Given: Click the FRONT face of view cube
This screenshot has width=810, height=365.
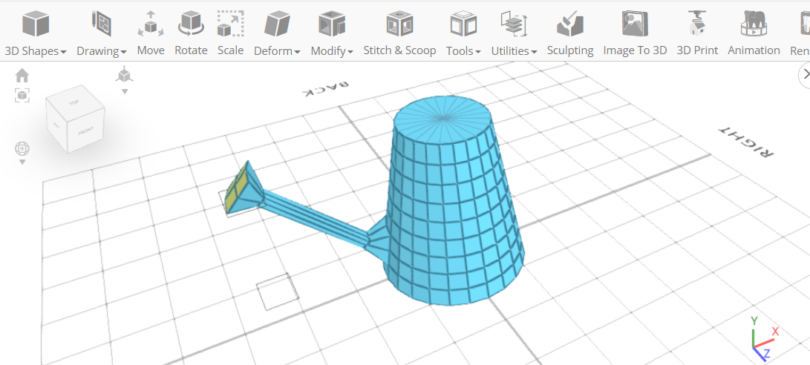Looking at the screenshot, I should tap(86, 132).
